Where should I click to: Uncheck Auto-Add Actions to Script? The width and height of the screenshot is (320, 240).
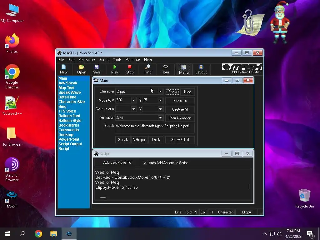[x=145, y=163]
